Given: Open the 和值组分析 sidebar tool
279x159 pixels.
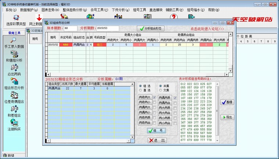Looking at the screenshot, I should coord(14,56).
